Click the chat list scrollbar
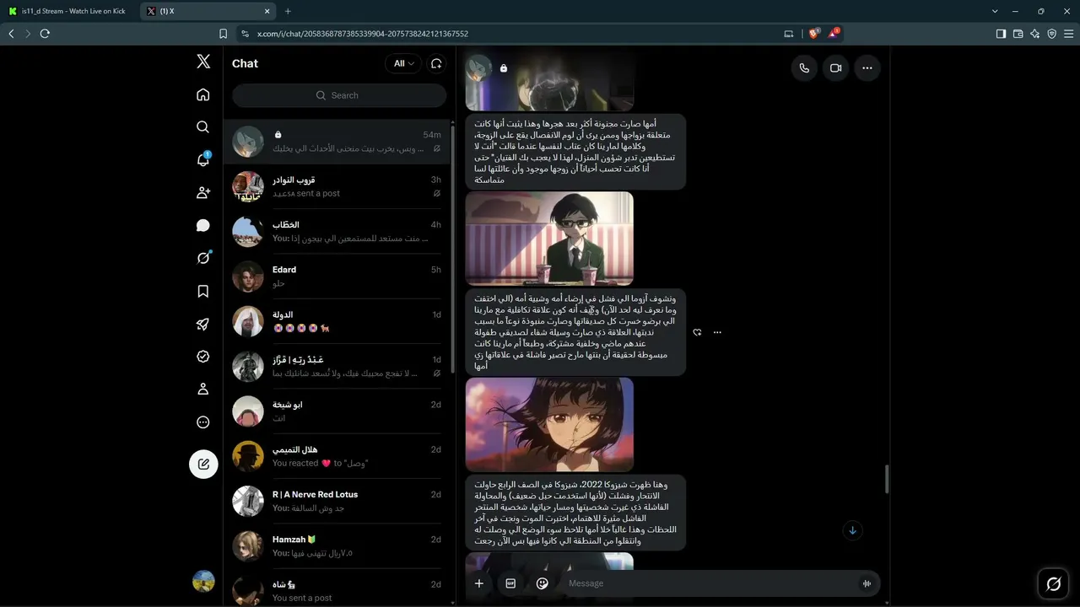Viewport: 1080px width, 607px height. click(x=453, y=249)
